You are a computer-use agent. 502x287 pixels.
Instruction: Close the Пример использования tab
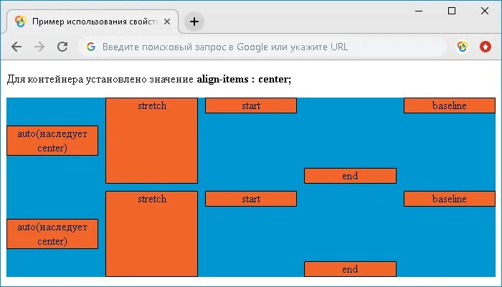pyautogui.click(x=167, y=22)
